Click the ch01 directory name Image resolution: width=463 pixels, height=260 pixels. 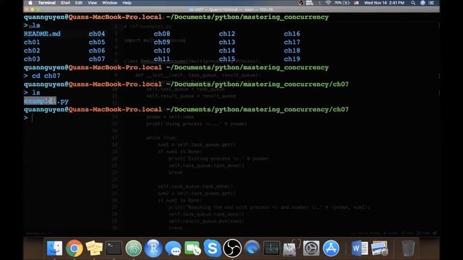click(32, 42)
